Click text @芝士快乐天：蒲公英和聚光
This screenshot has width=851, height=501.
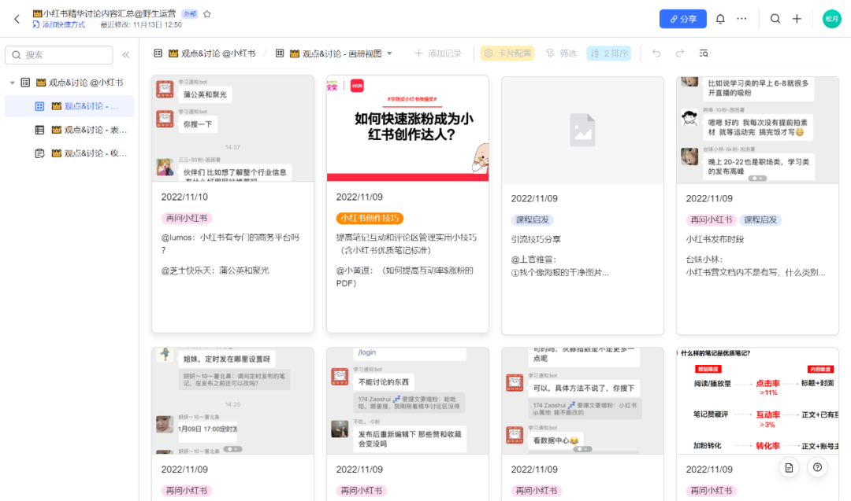click(215, 271)
